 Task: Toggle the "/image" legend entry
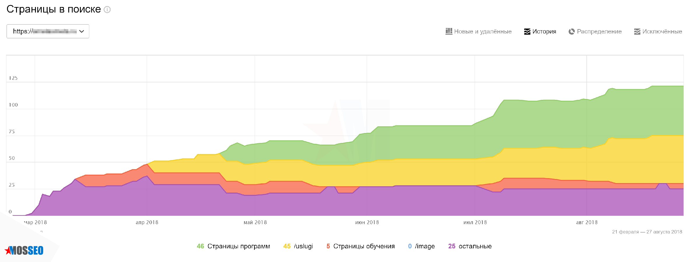click(x=425, y=246)
